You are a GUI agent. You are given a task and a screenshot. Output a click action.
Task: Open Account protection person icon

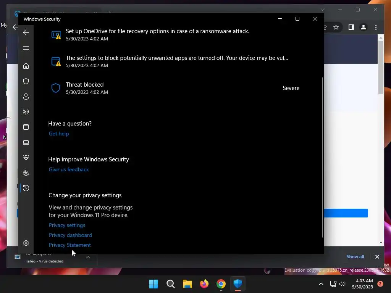[26, 97]
